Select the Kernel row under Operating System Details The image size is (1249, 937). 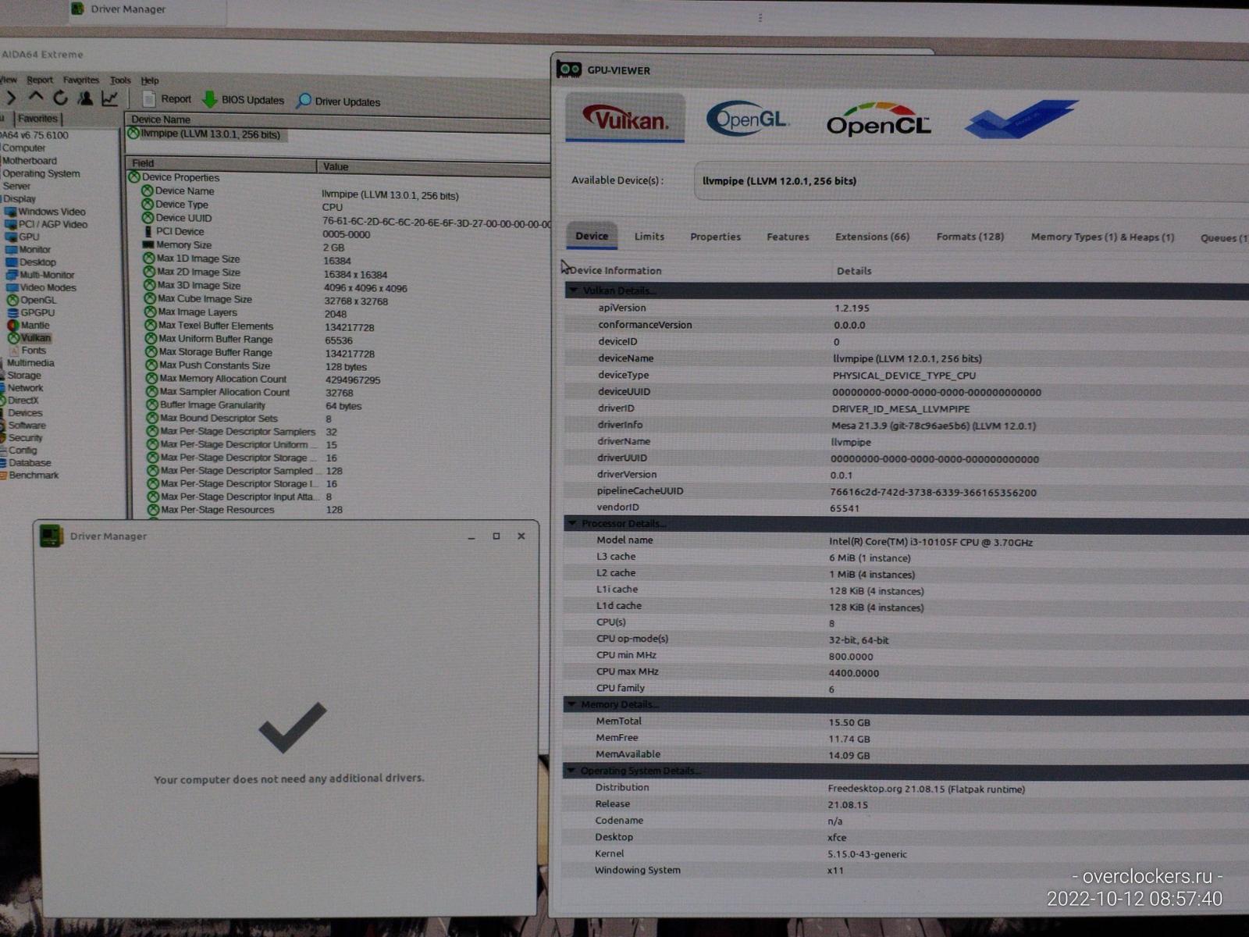pyautogui.click(x=905, y=853)
